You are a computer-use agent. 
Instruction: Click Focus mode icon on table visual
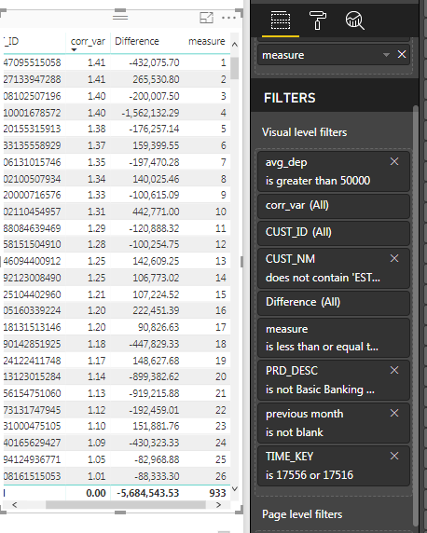click(x=206, y=18)
